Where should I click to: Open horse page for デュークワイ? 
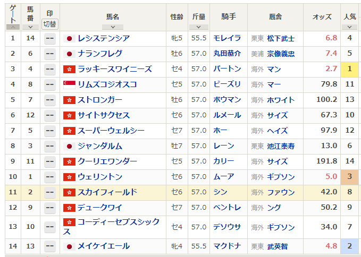[100, 208]
